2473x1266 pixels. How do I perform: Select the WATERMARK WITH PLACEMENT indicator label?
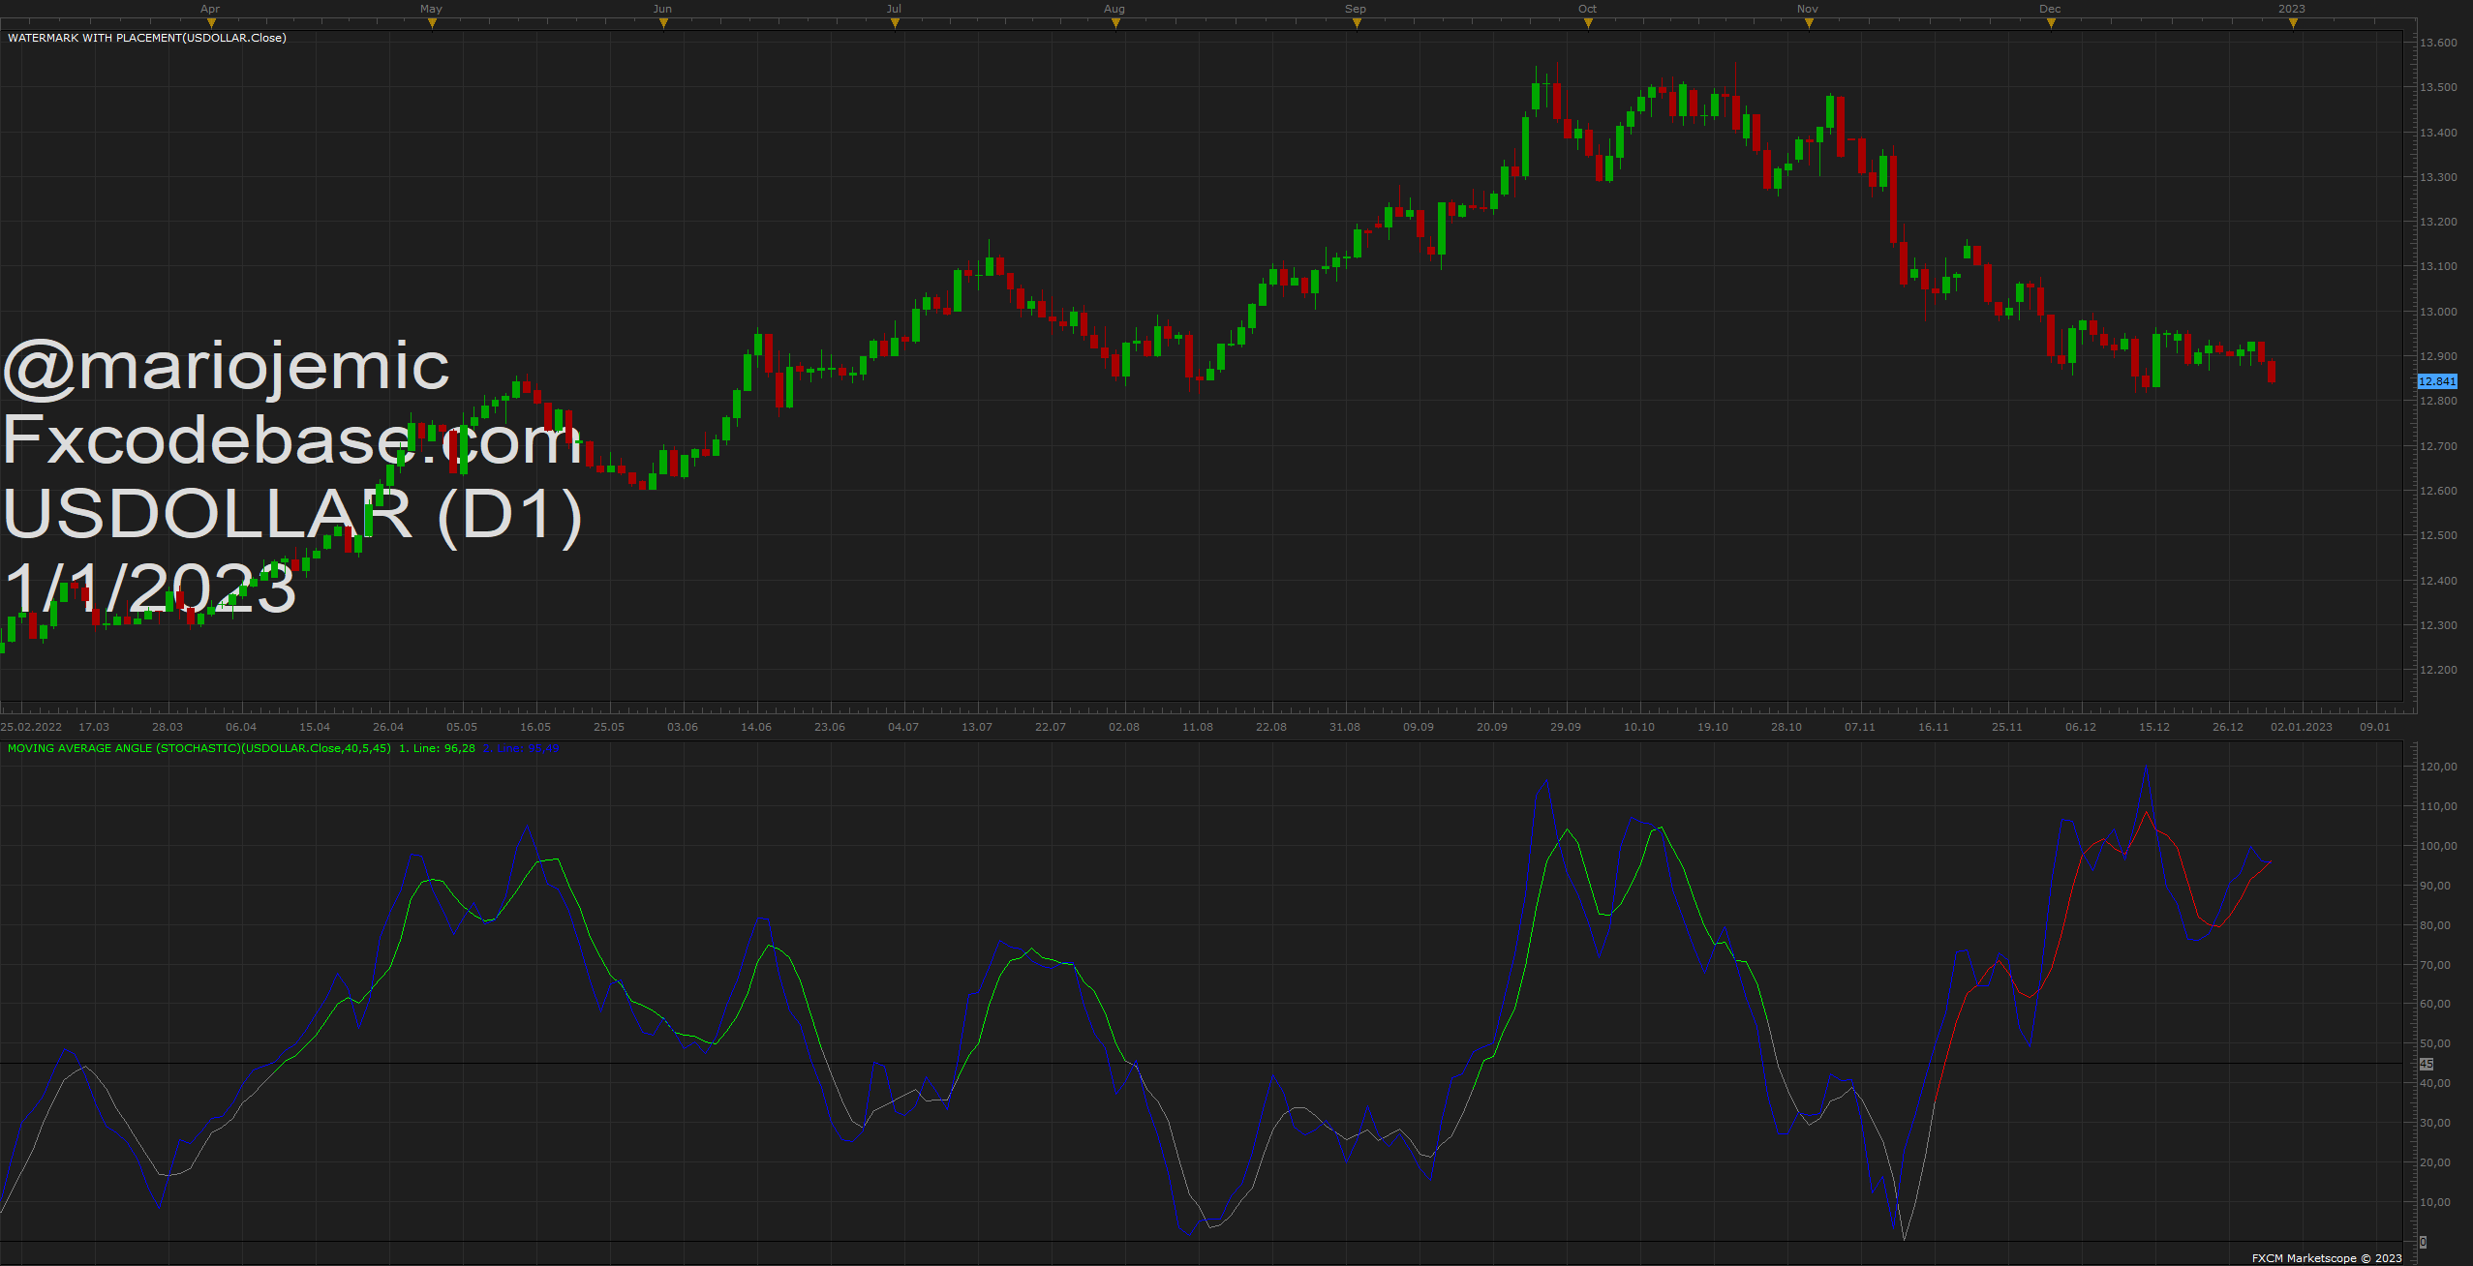point(147,38)
